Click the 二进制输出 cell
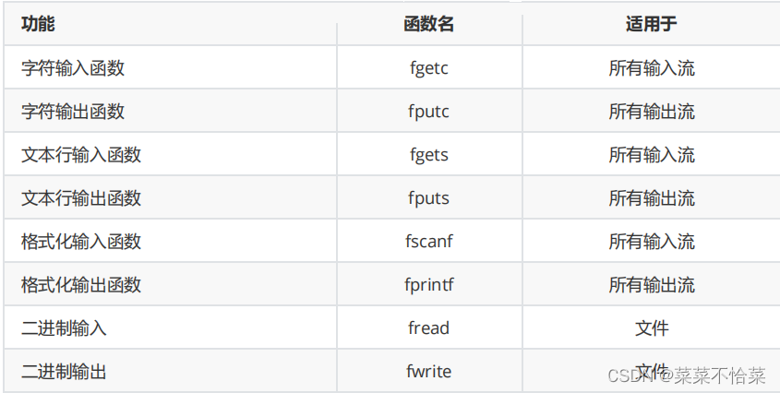 point(64,372)
